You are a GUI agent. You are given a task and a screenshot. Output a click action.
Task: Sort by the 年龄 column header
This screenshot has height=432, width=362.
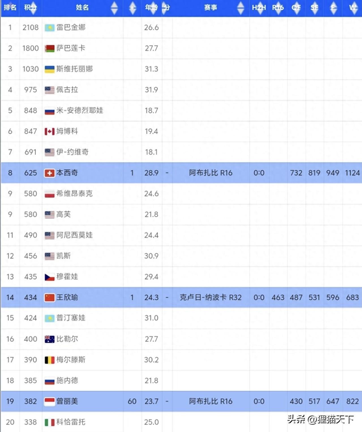click(151, 8)
